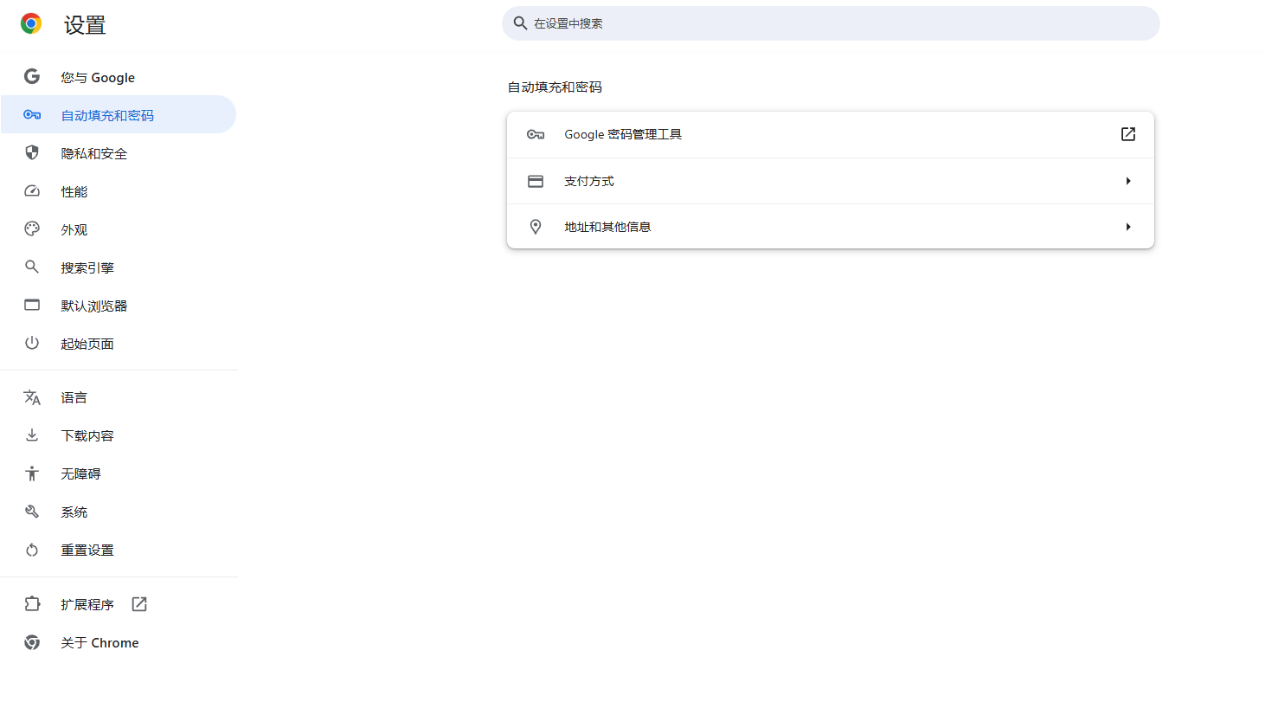Viewport: 1265px width, 702px height.
Task: Open 重置设置 from the sidebar
Action: [x=87, y=550]
